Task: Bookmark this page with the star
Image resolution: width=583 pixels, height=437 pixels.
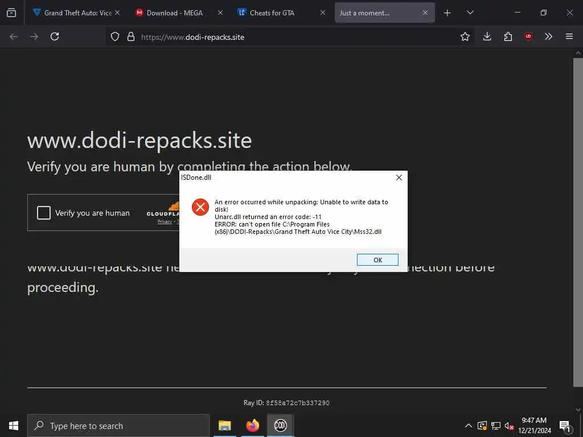Action: tap(465, 36)
